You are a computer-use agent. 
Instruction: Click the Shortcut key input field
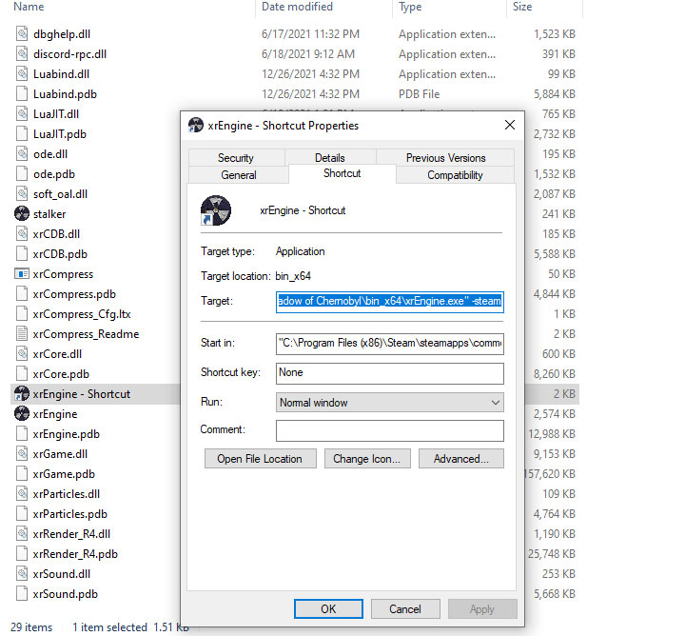(389, 372)
